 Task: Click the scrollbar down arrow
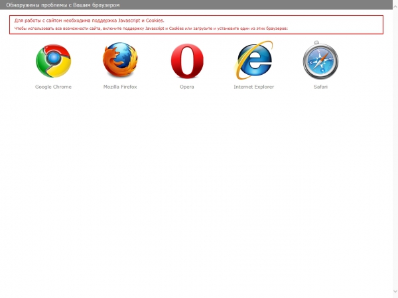tap(395, 291)
